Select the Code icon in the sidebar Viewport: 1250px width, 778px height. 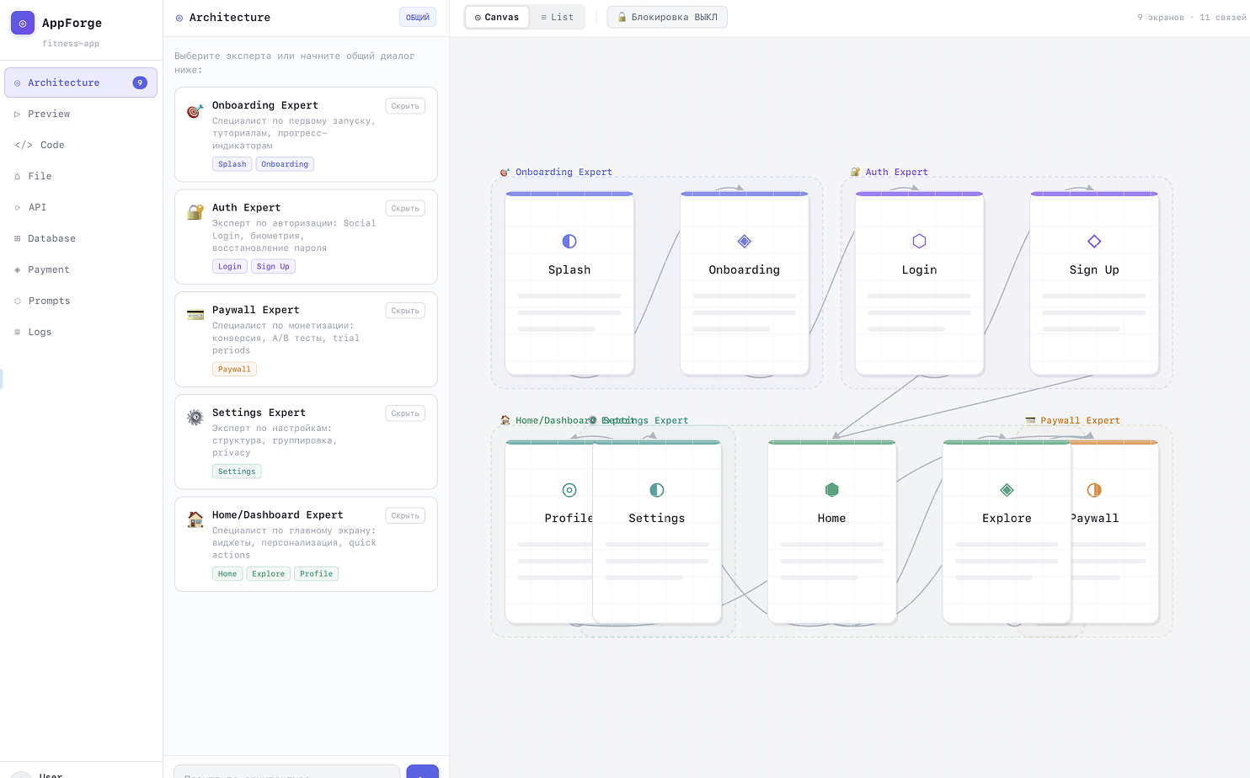click(23, 144)
